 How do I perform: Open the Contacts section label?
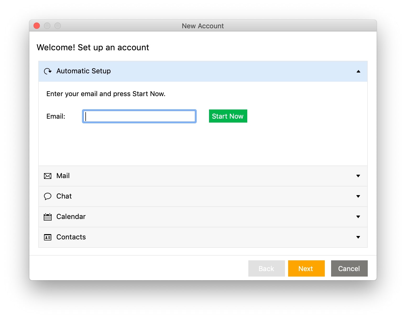pyautogui.click(x=71, y=237)
